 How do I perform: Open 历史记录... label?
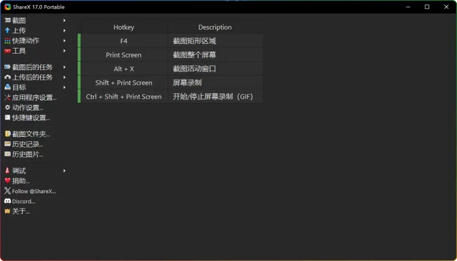click(27, 144)
